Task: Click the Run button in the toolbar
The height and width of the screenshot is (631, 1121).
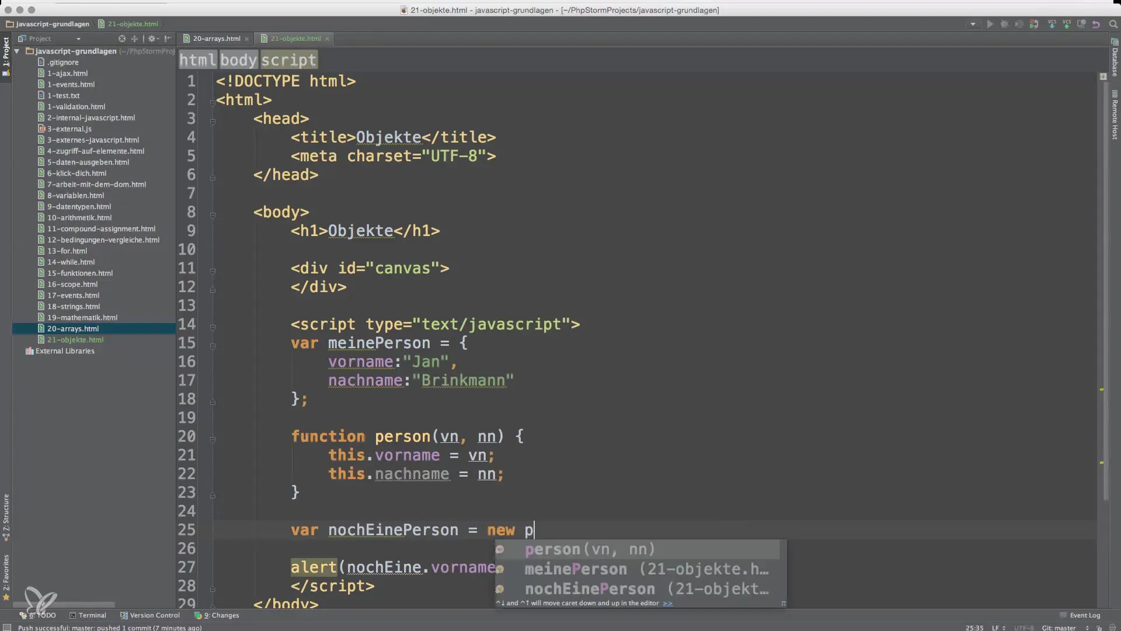Action: pos(990,24)
